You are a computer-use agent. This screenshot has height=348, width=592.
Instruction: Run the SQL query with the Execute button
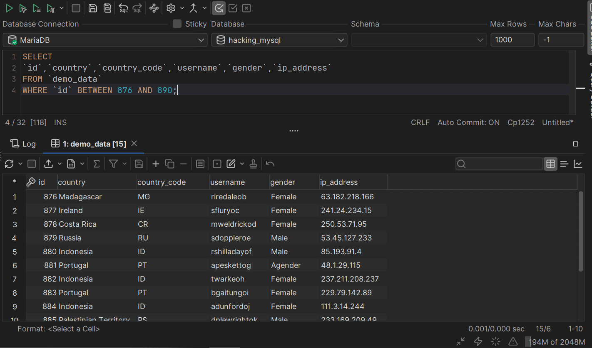click(x=9, y=8)
